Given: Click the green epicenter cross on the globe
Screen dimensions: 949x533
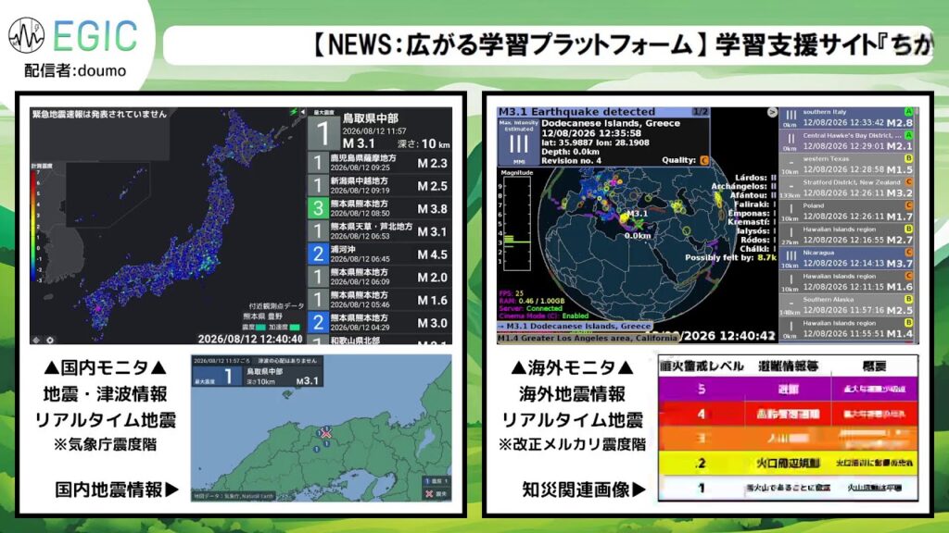Looking at the screenshot, I should point(637,224).
